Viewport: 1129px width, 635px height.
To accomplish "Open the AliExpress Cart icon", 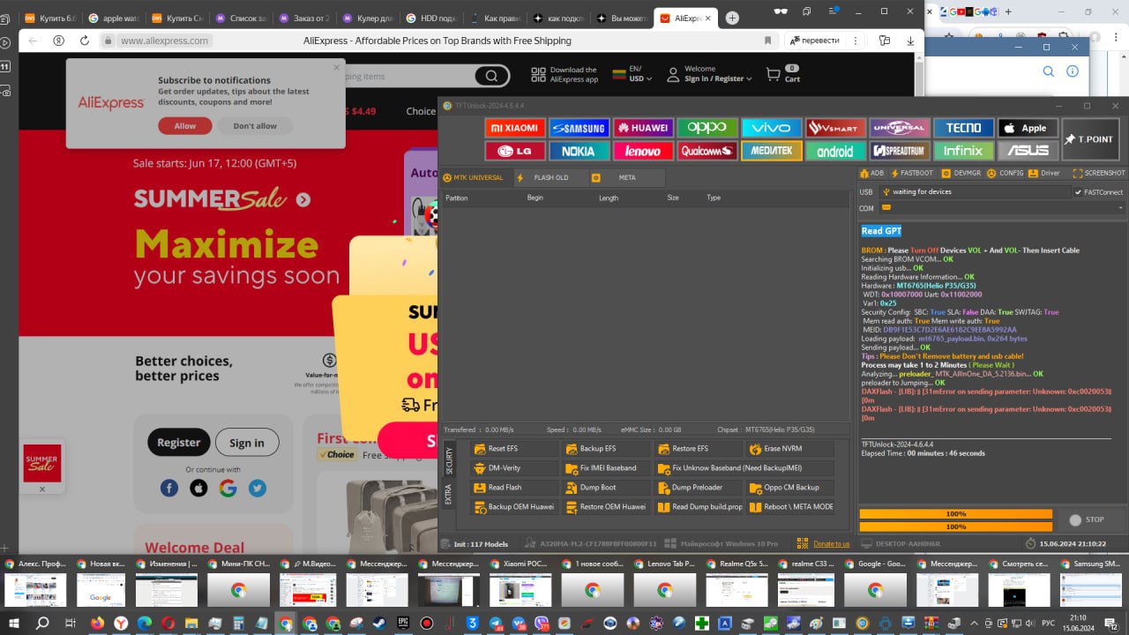I will coord(783,75).
